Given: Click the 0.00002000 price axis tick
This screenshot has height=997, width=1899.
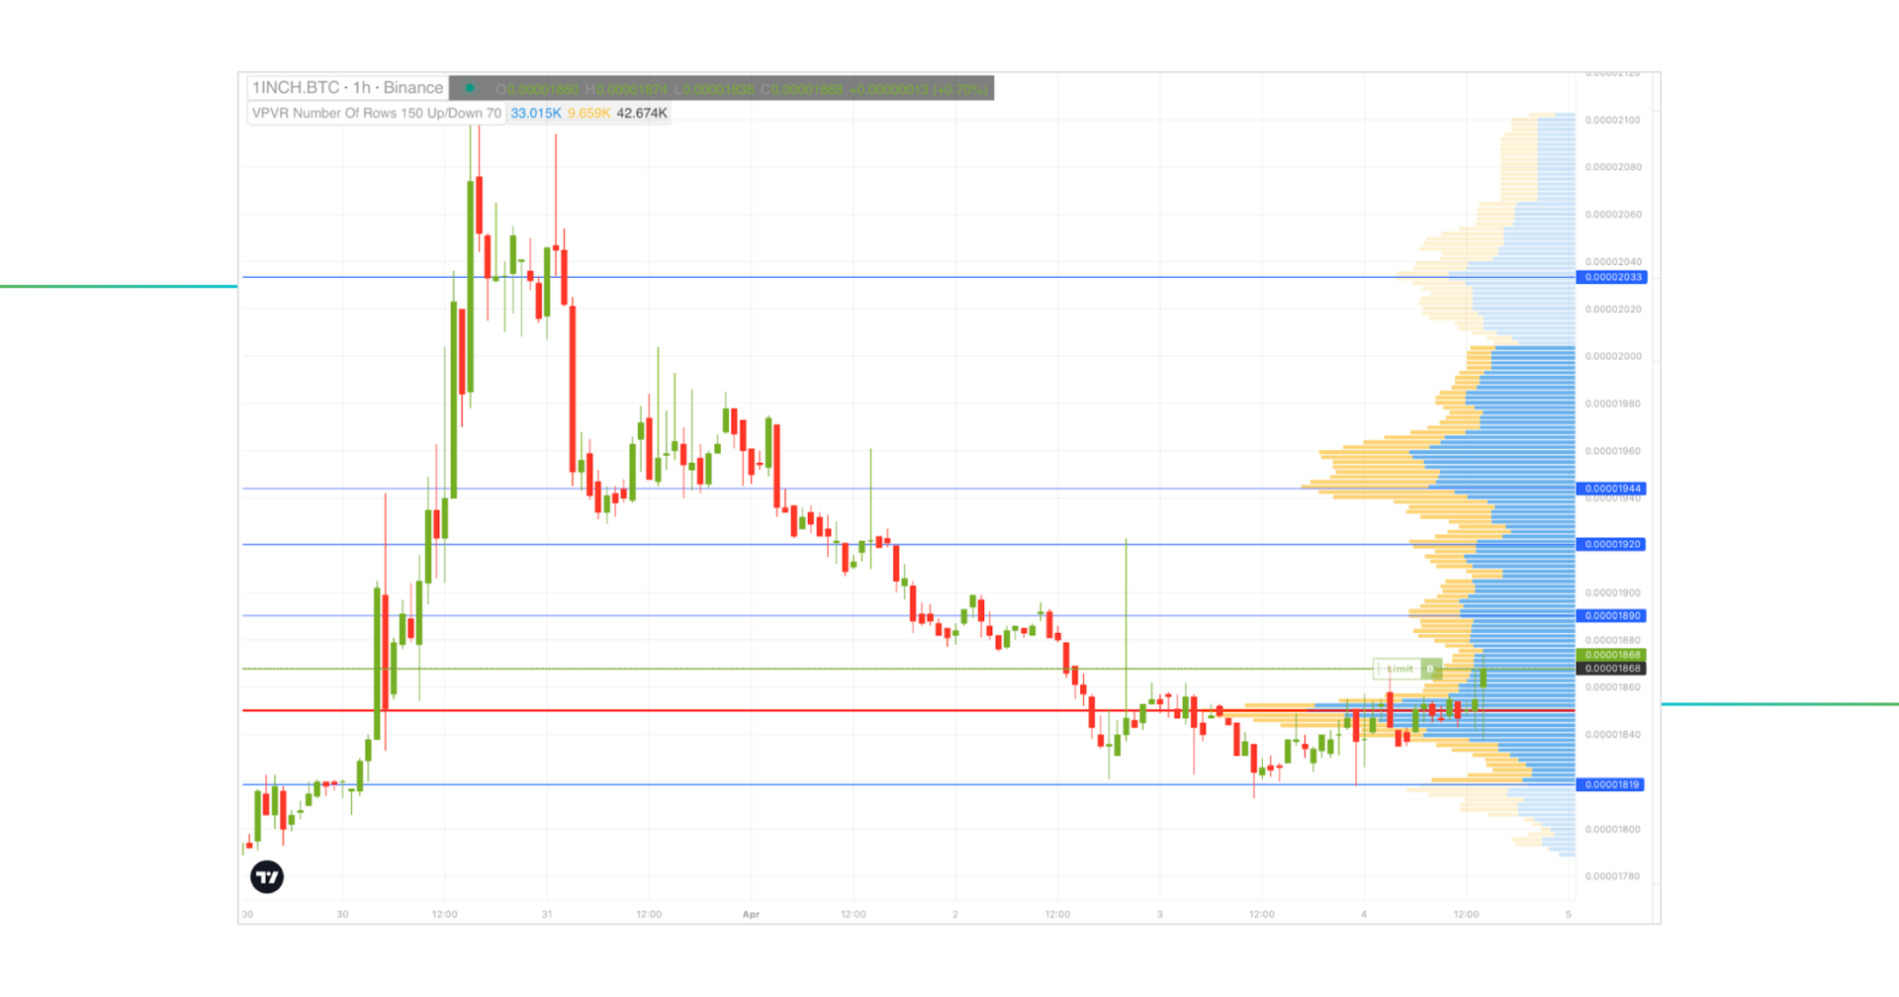Looking at the screenshot, I should [1612, 356].
